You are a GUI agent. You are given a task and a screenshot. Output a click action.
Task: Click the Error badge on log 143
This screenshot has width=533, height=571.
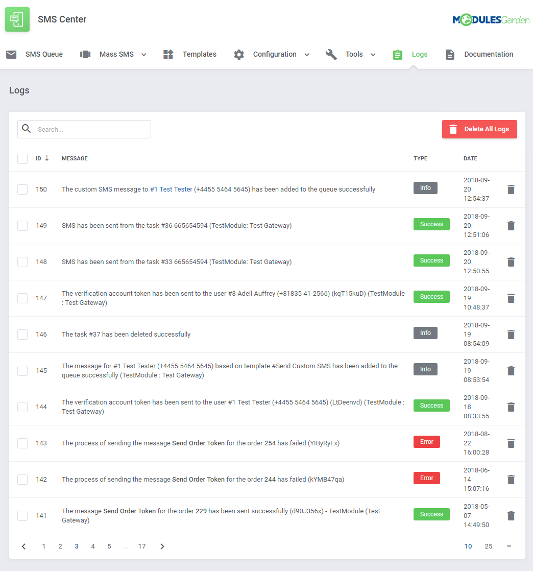click(x=427, y=442)
